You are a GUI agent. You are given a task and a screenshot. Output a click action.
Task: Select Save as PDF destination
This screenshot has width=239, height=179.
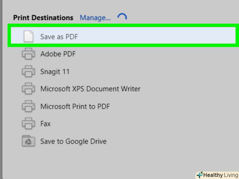(x=59, y=36)
